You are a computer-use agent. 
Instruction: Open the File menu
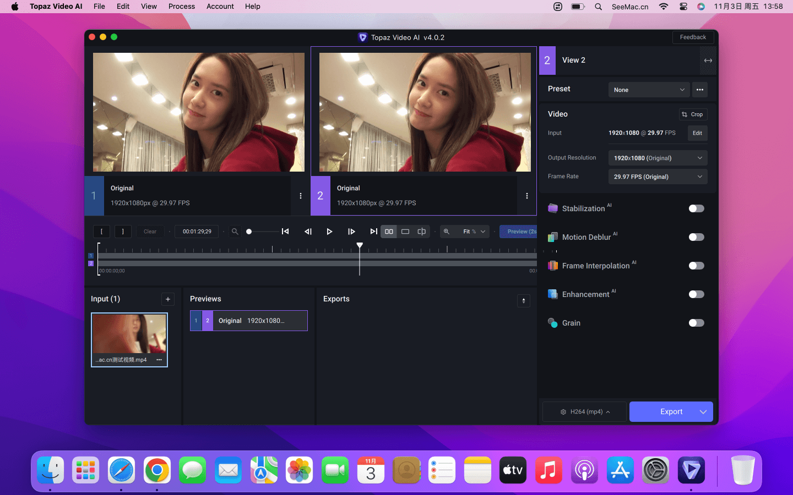pos(99,7)
